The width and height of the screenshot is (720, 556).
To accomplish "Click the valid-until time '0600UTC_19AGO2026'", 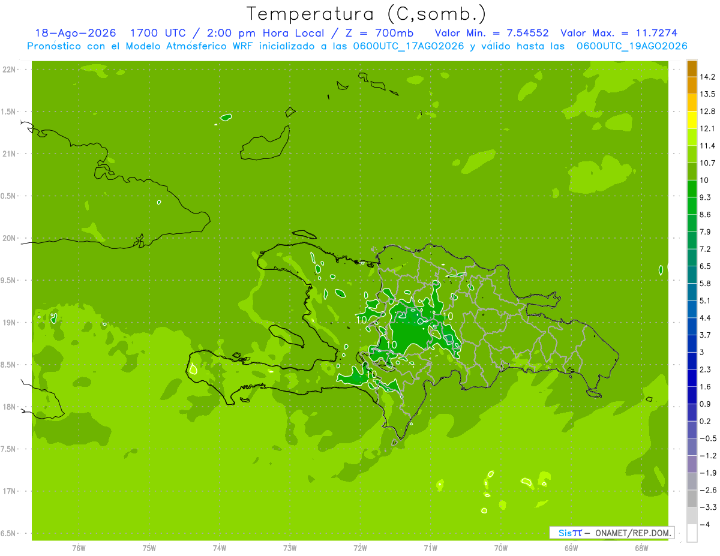I will 631,46.
